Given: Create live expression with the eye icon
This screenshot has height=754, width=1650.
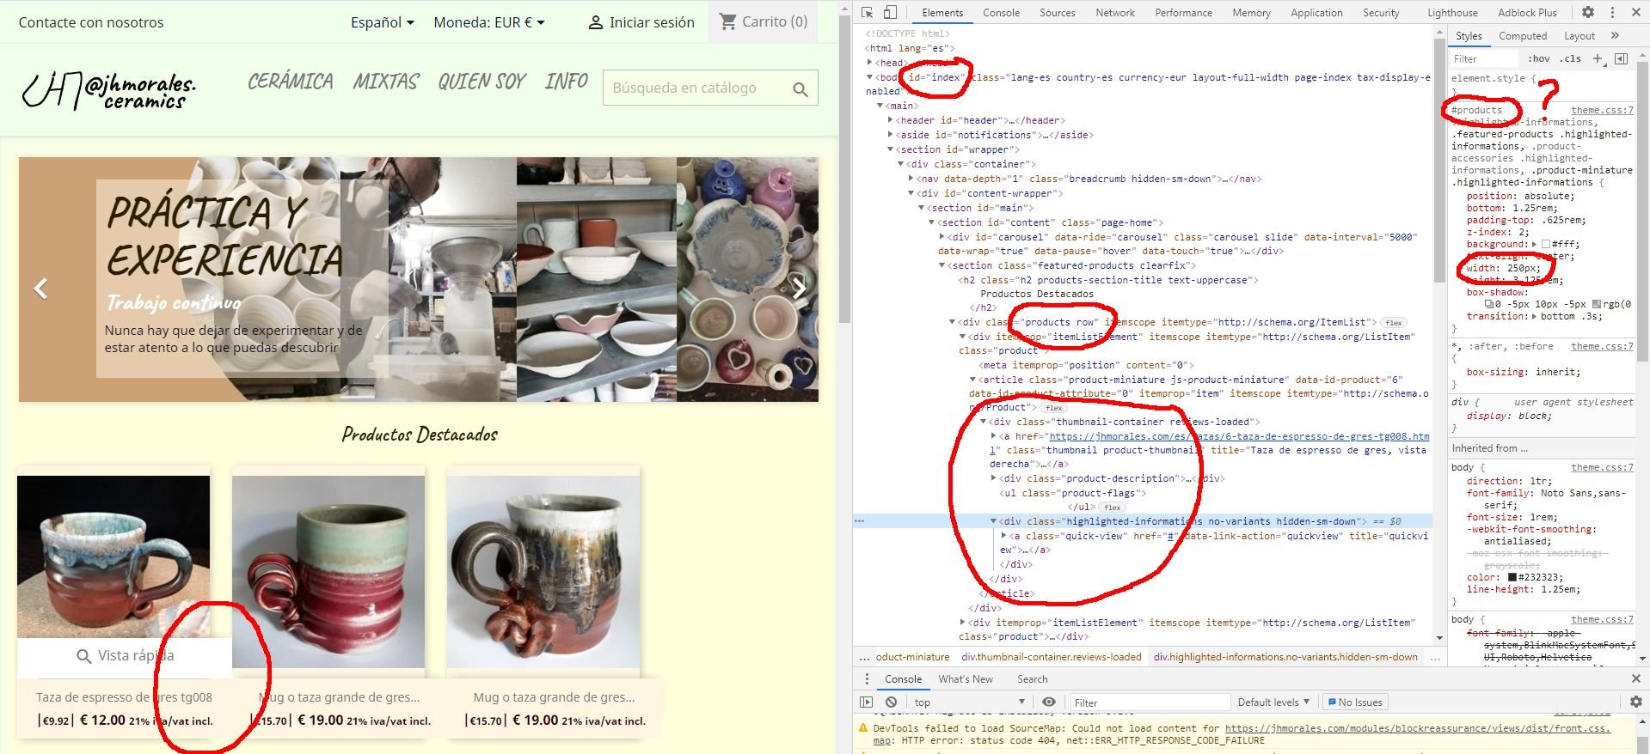Looking at the screenshot, I should point(1049,702).
